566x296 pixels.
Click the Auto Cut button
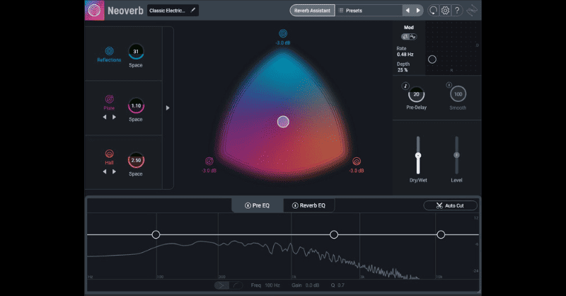[x=450, y=205]
